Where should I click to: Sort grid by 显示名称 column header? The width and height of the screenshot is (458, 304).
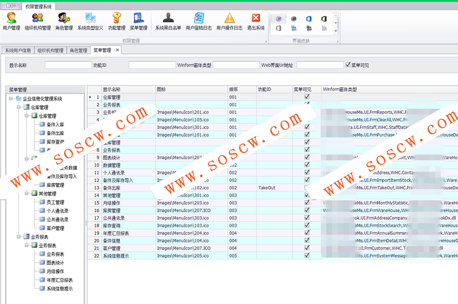[128, 89]
